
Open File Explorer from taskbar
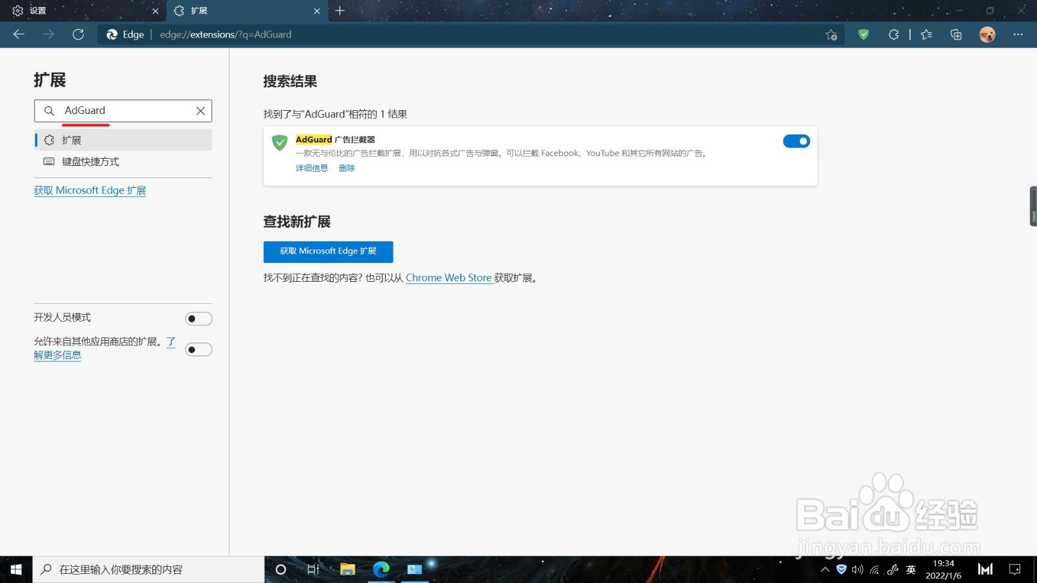click(348, 569)
